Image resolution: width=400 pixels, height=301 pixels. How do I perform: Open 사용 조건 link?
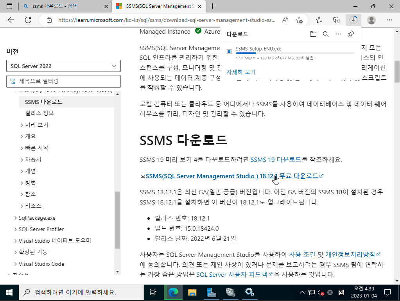tap(302, 254)
